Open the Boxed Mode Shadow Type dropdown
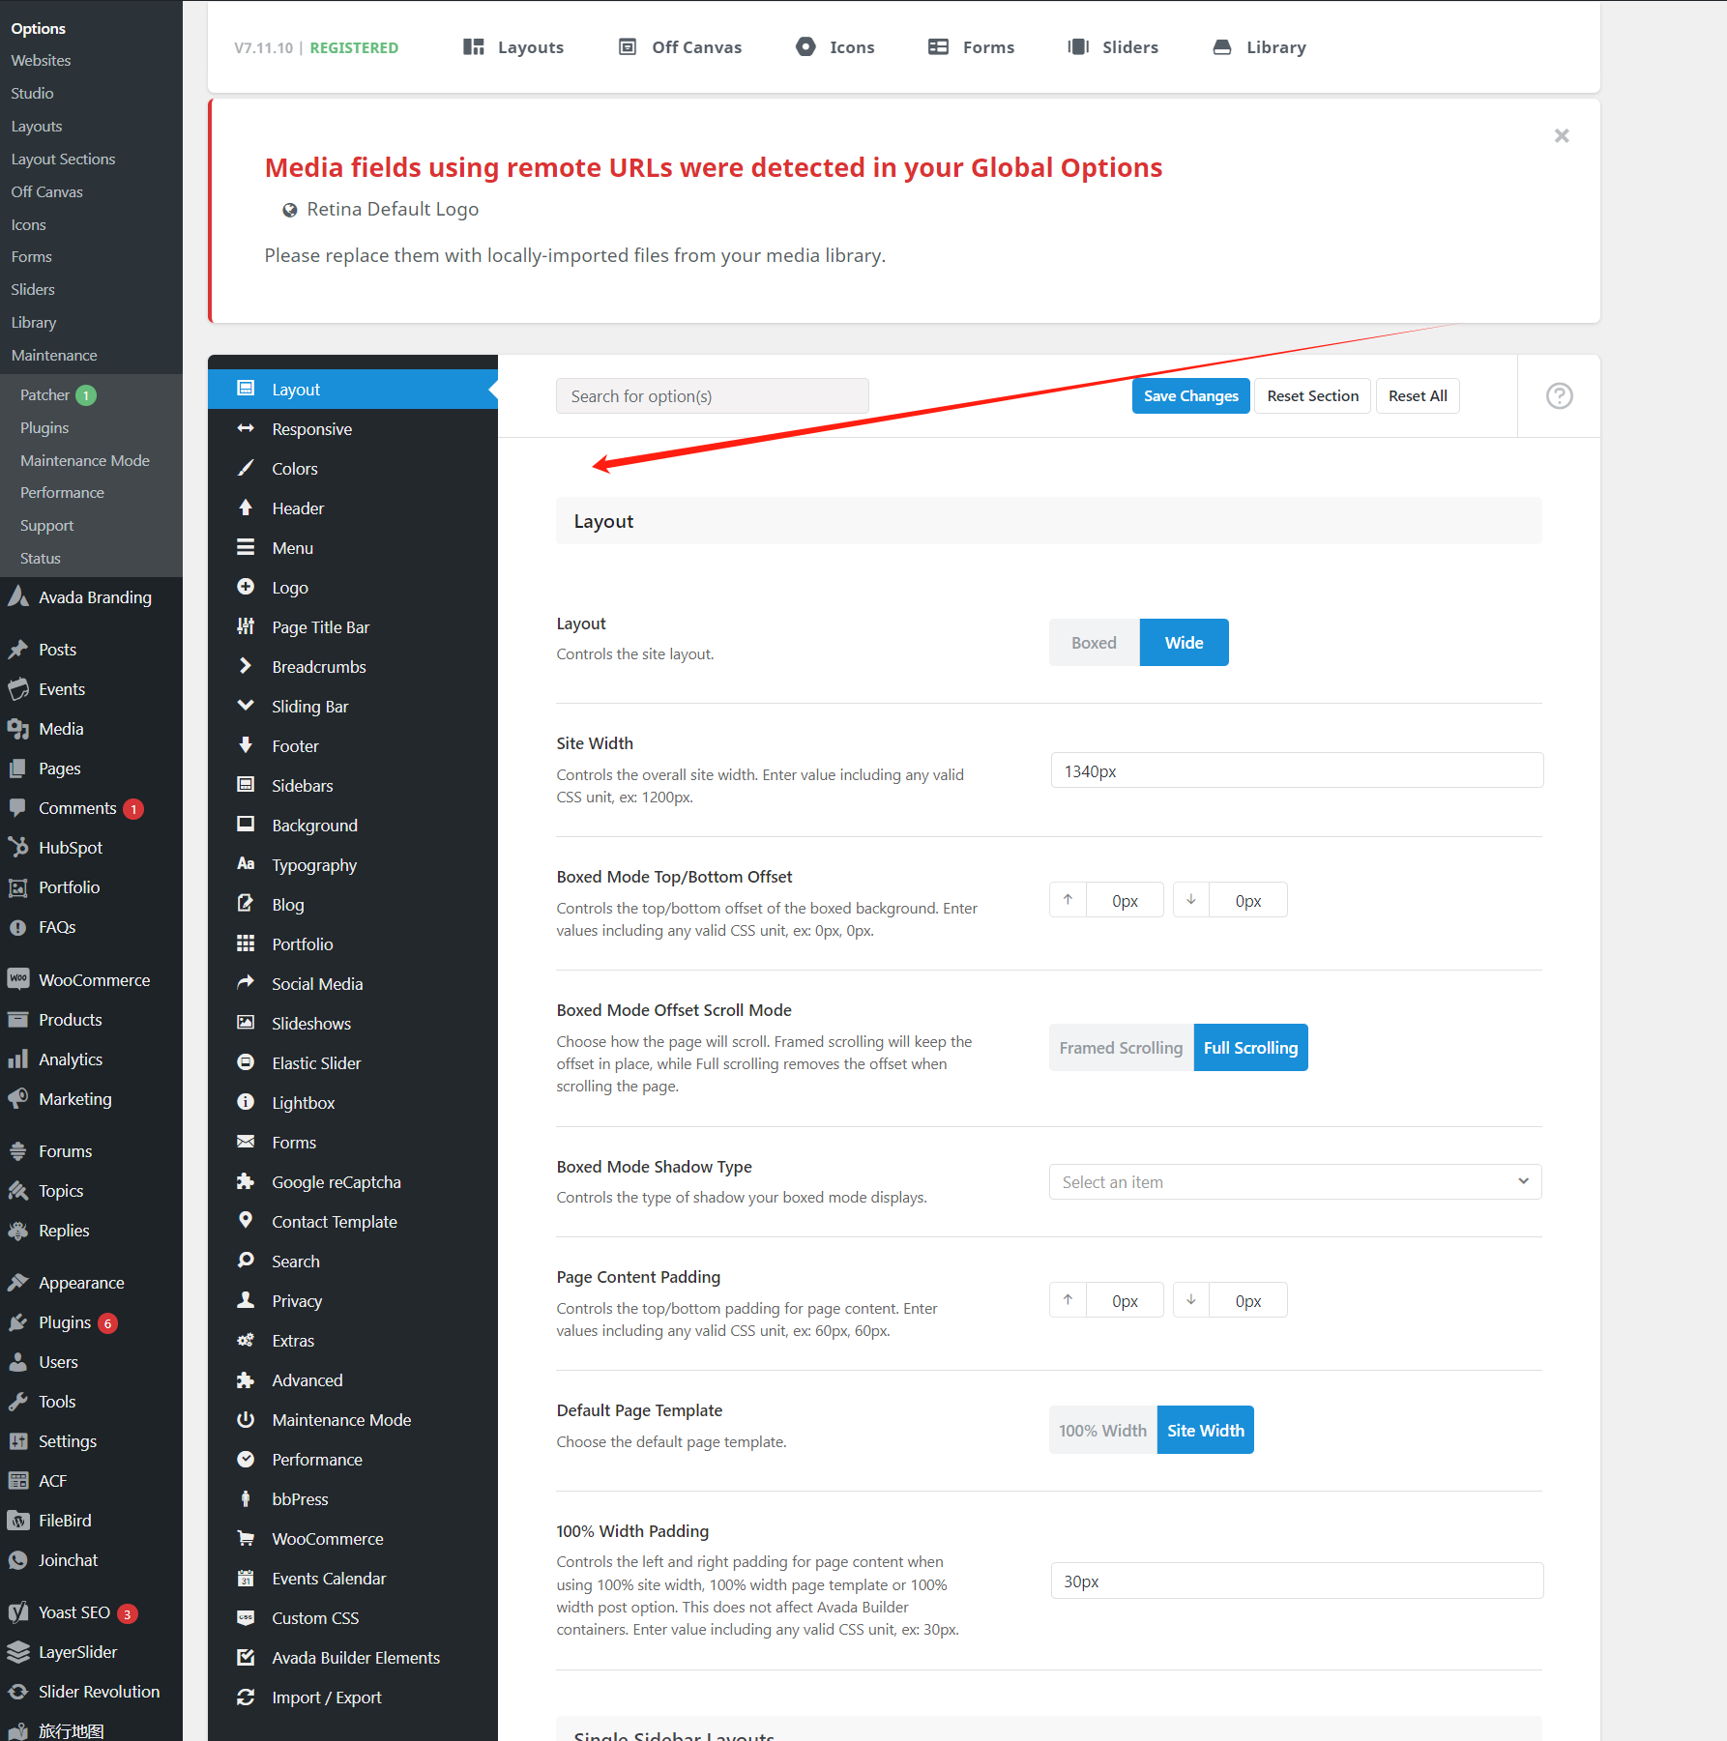1727x1741 pixels. [1295, 1182]
